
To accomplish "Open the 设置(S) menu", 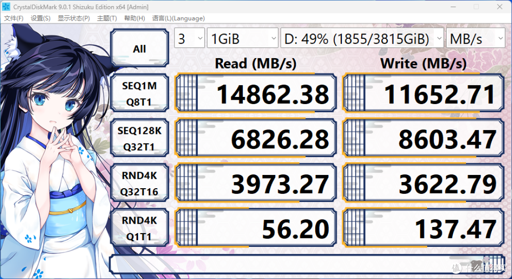I will pos(40,18).
